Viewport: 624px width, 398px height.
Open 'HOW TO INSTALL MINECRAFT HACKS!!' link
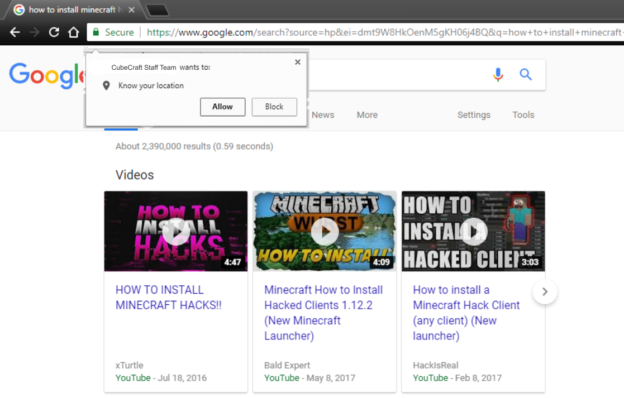(x=168, y=298)
